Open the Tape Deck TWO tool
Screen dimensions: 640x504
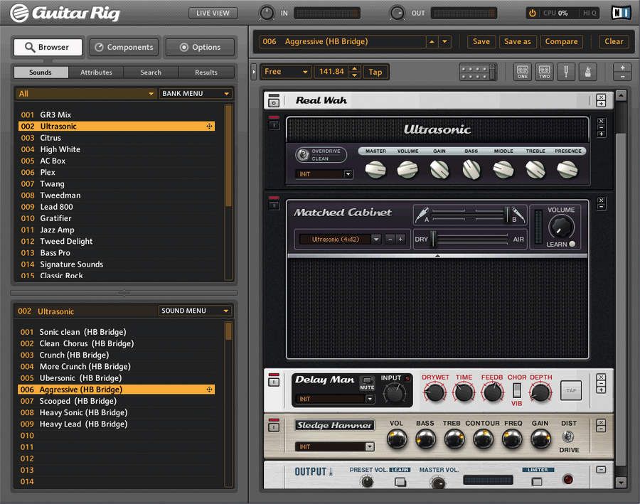point(544,72)
